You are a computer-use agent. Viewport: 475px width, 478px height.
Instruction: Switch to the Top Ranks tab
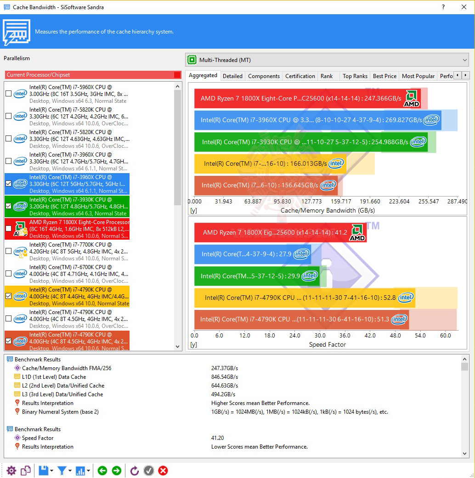tap(355, 76)
